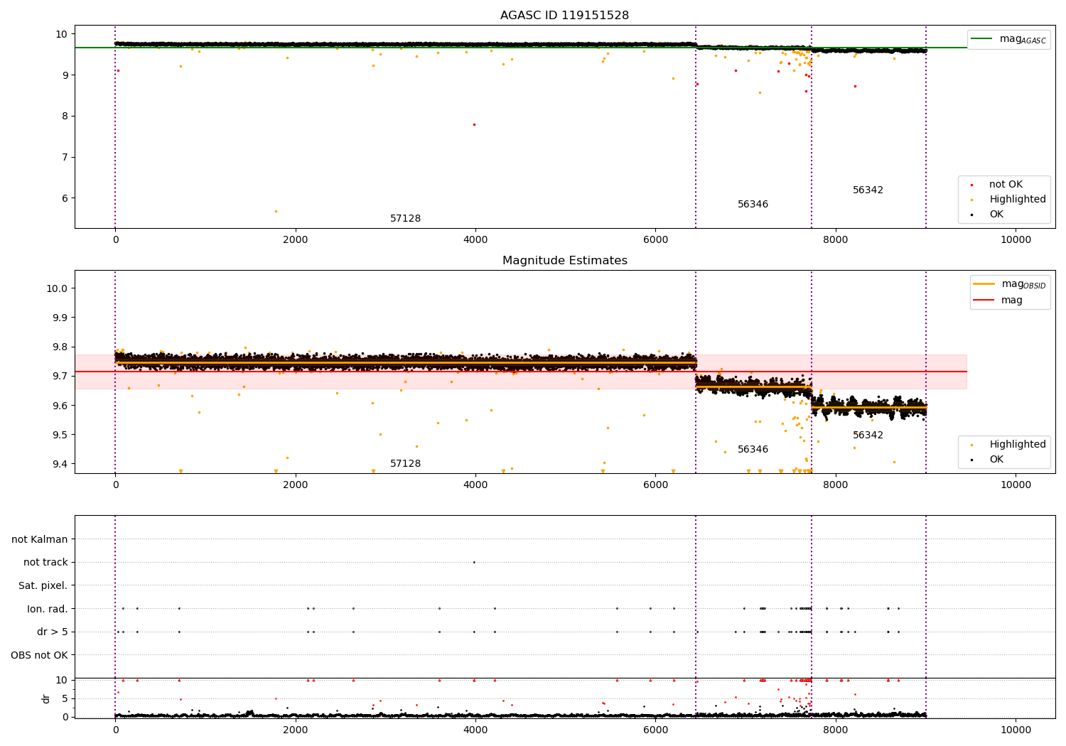Image resolution: width=1066 pixels, height=746 pixels.
Task: Click the x-axis tick "10000" under the top plot
Action: tap(1016, 240)
